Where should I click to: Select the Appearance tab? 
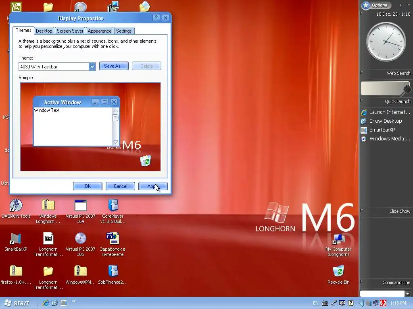pos(99,31)
